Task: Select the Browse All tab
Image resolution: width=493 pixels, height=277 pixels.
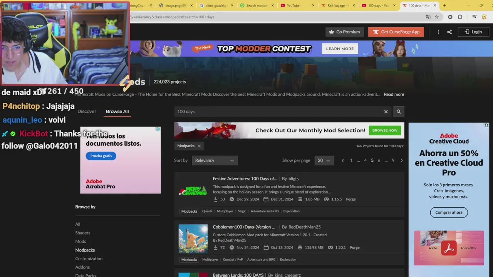Action: (117, 112)
